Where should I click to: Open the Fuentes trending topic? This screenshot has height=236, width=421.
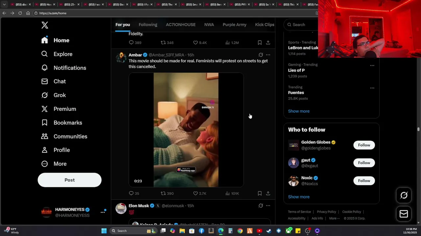point(296,93)
